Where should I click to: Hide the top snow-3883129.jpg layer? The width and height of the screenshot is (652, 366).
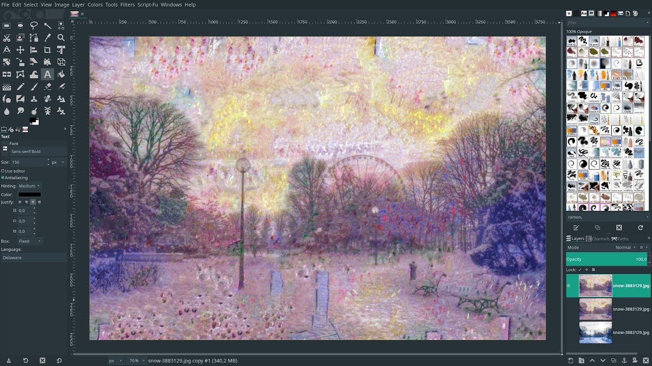(x=569, y=286)
